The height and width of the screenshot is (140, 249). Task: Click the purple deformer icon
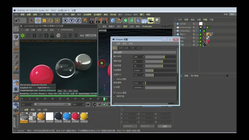pos(138,20)
